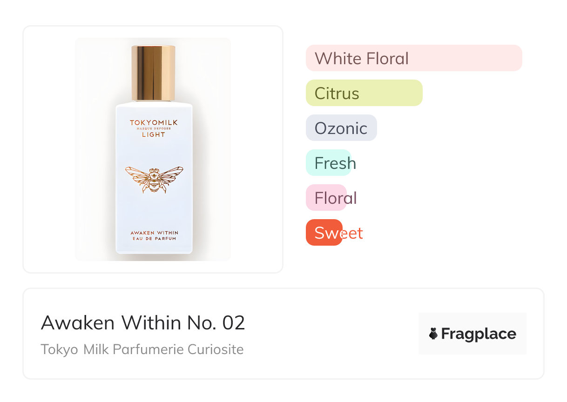Open the Tokyo Milk Parfumerie Curiosite brand link
Screen dimensions: 567x402
[142, 349]
